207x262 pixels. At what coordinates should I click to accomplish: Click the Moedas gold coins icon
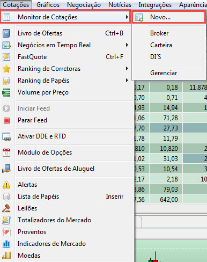click(6, 256)
